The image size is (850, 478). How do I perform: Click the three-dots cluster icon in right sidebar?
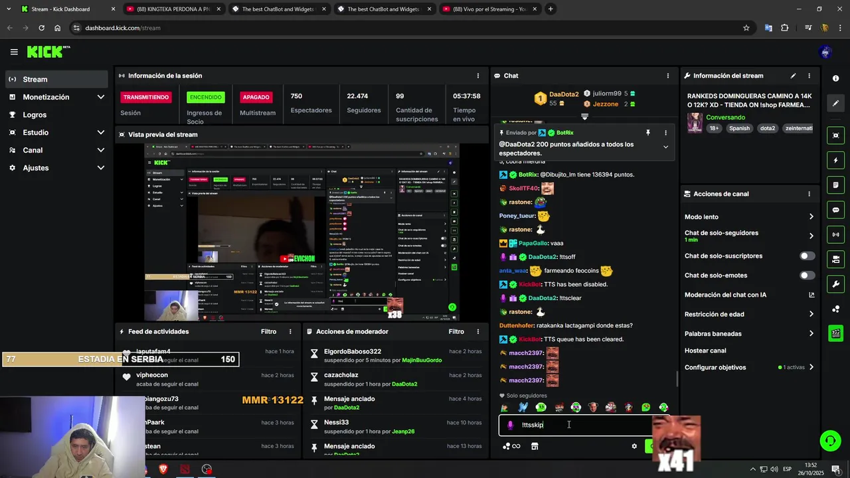[835, 309]
